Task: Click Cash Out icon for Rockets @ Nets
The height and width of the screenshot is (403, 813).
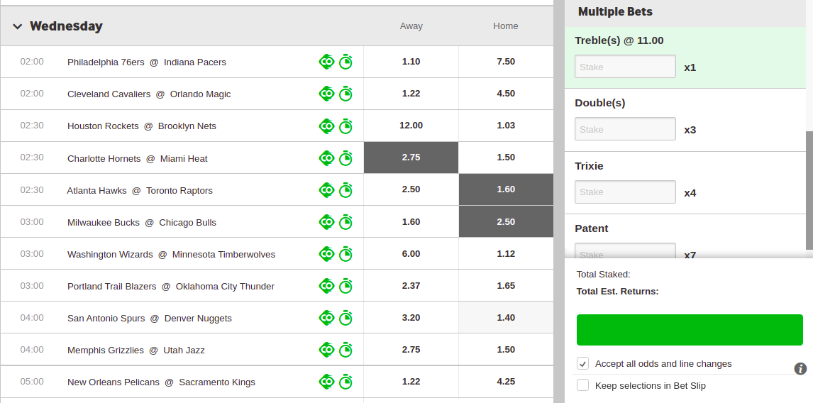Action: point(326,126)
